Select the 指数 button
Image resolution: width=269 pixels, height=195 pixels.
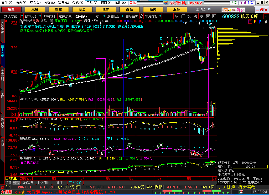pyautogui.click(x=59, y=9)
